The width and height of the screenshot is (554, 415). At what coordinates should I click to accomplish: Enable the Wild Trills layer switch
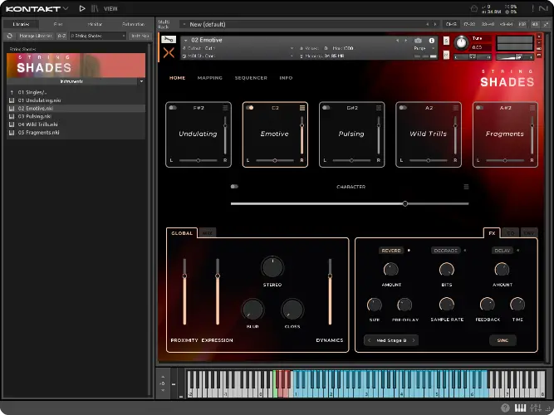pos(403,108)
